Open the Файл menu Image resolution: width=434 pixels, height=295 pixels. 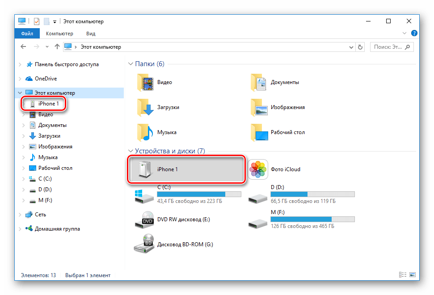pyautogui.click(x=26, y=34)
